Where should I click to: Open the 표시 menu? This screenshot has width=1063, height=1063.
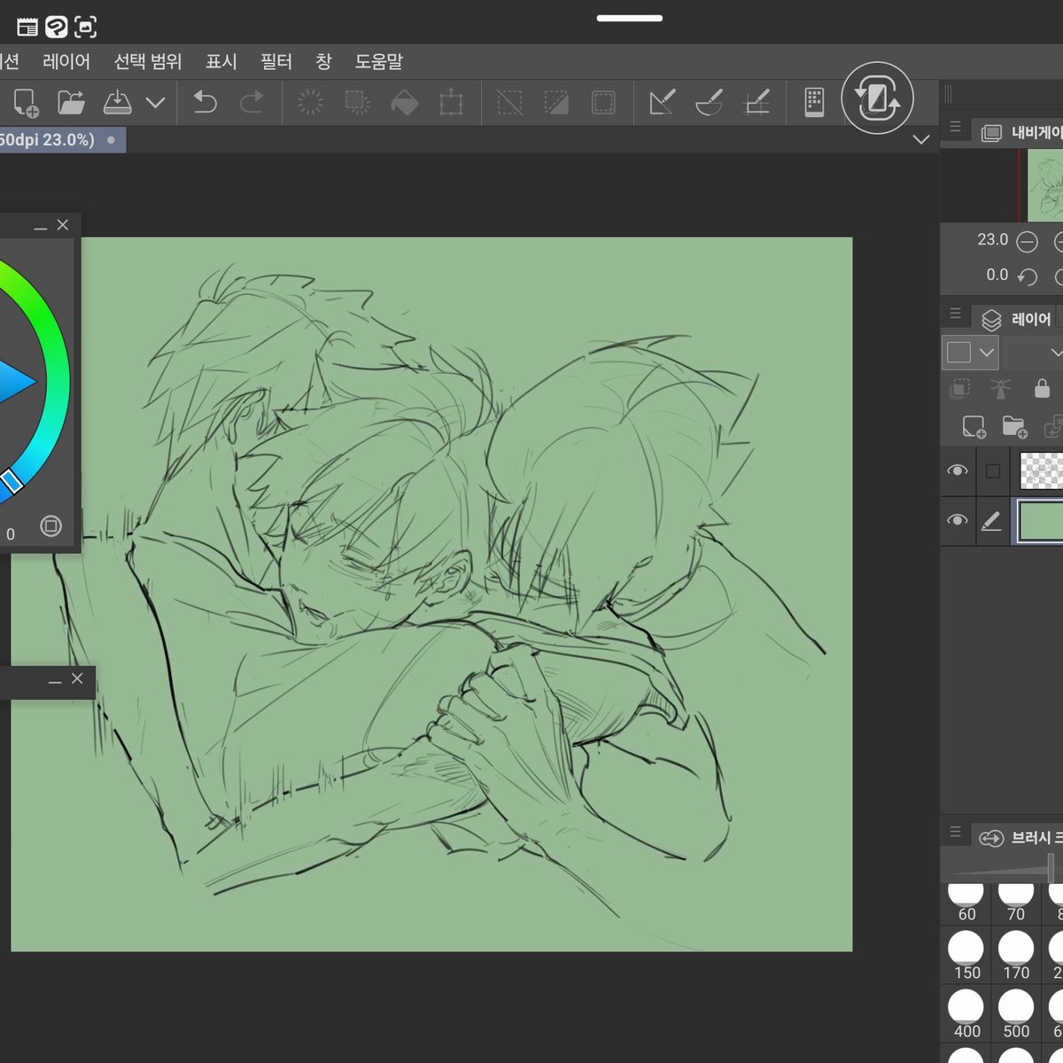click(x=221, y=62)
